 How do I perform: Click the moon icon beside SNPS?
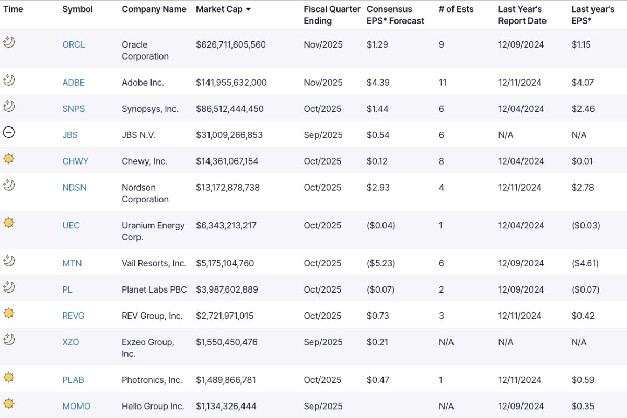[8, 107]
